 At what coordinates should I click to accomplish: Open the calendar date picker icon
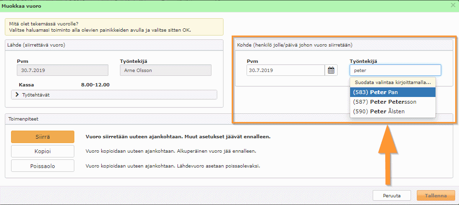click(331, 70)
